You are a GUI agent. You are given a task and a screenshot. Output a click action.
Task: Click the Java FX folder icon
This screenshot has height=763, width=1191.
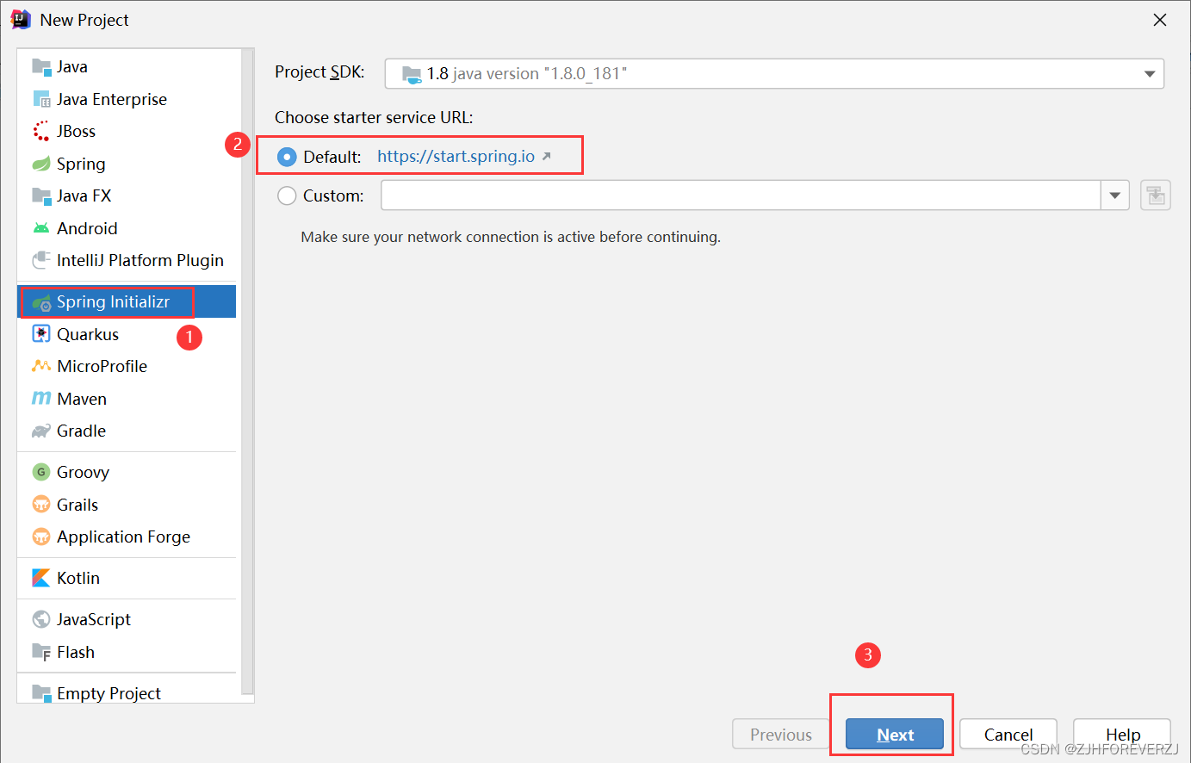[x=40, y=195]
